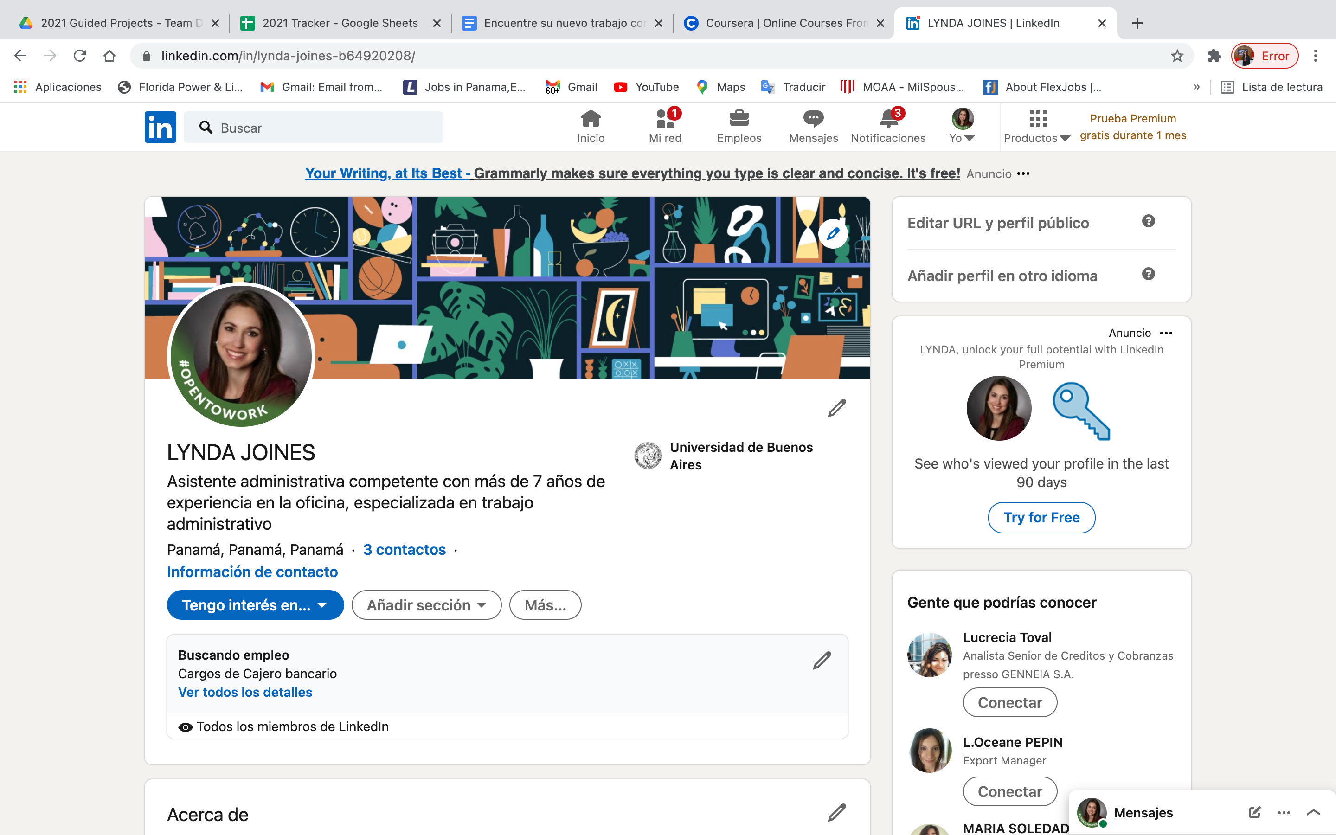Open Información de contacto link
The width and height of the screenshot is (1336, 835).
tap(252, 572)
